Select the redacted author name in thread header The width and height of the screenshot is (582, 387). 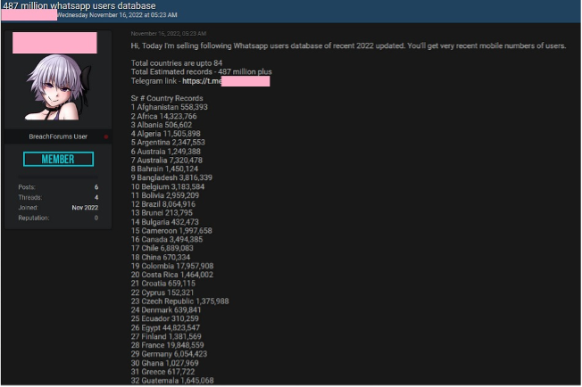coord(29,16)
